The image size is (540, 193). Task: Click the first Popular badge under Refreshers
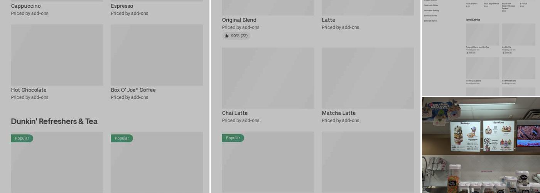[22, 138]
